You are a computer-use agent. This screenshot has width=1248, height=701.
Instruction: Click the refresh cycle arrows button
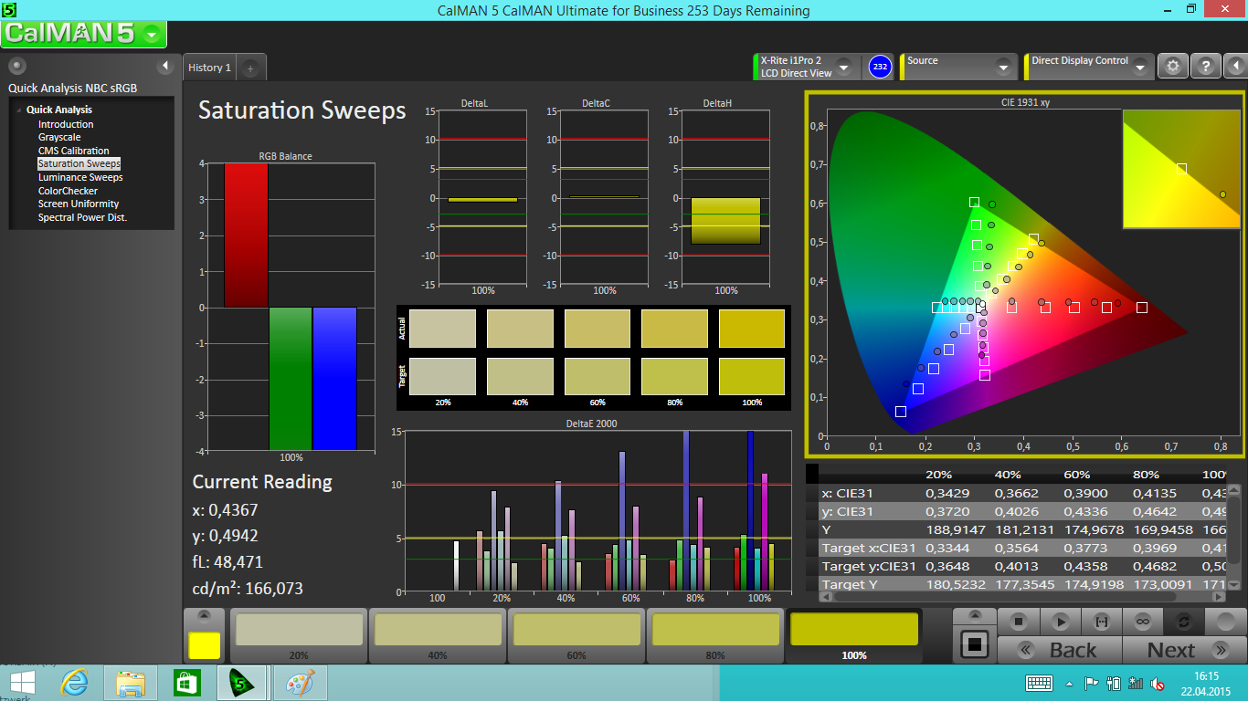(x=1184, y=622)
